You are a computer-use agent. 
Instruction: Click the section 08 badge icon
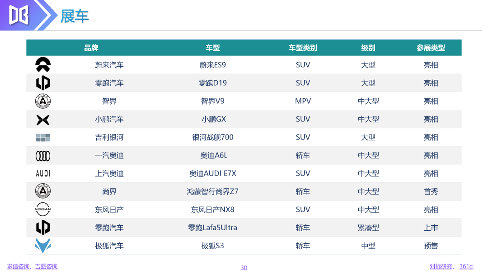[x=19, y=15]
